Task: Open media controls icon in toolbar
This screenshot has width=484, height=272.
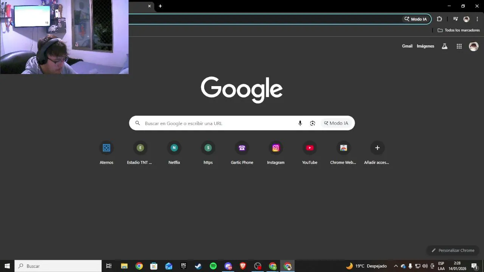Action: [456, 19]
